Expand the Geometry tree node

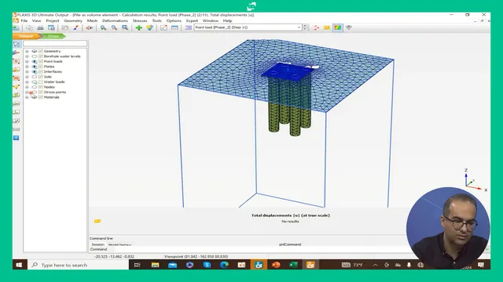coord(28,51)
